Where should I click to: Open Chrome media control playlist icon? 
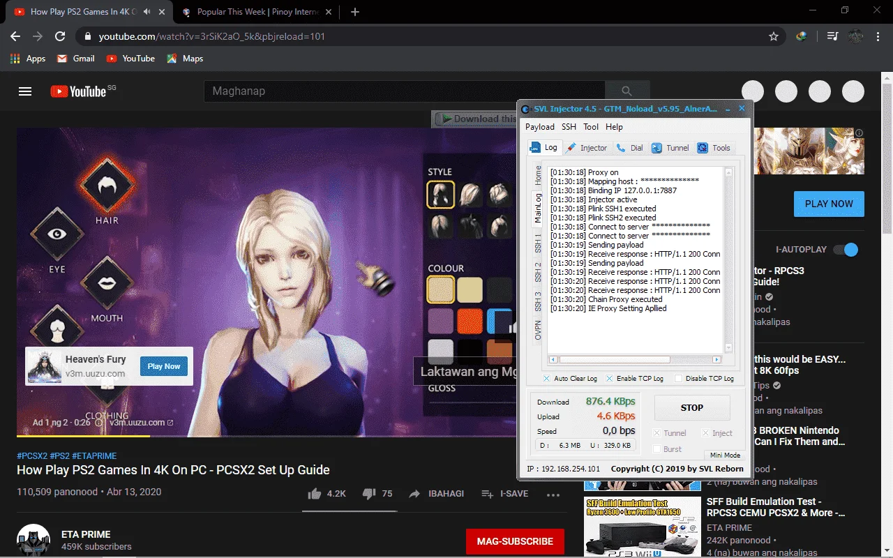point(832,36)
